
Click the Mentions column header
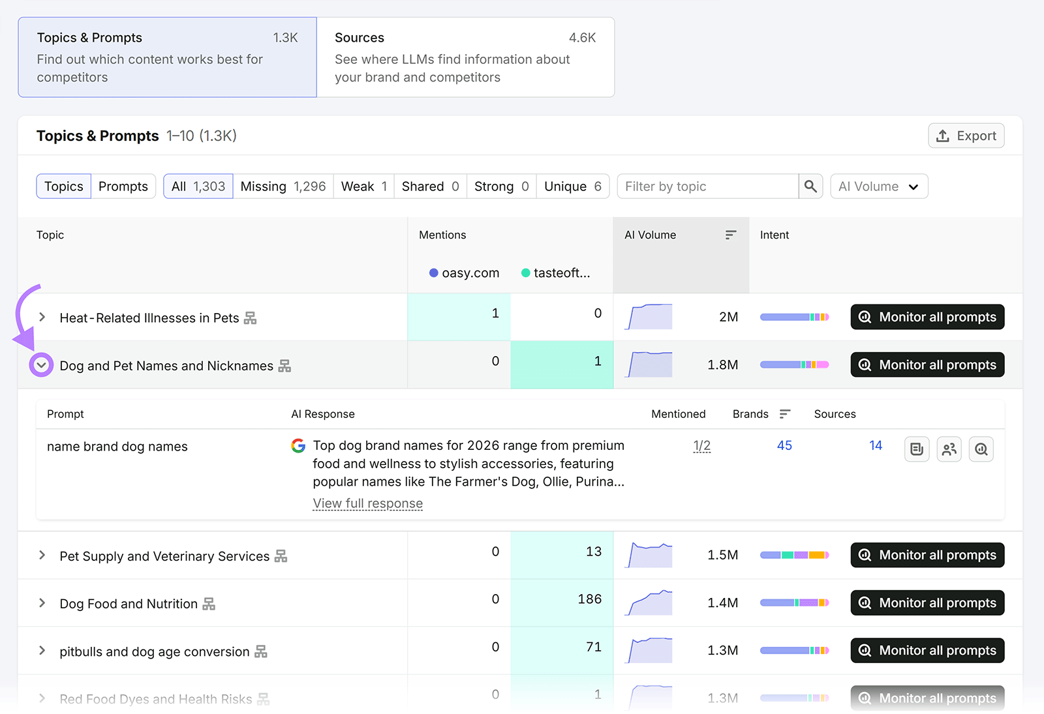(x=442, y=235)
